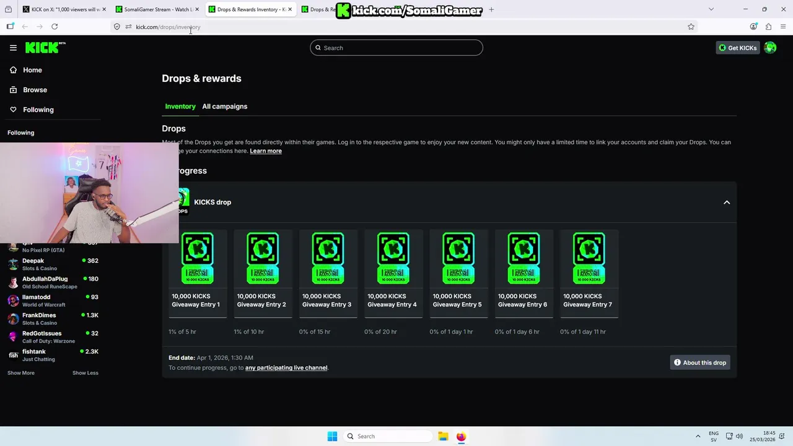
Task: Open the Windows Start menu
Action: [x=332, y=436]
